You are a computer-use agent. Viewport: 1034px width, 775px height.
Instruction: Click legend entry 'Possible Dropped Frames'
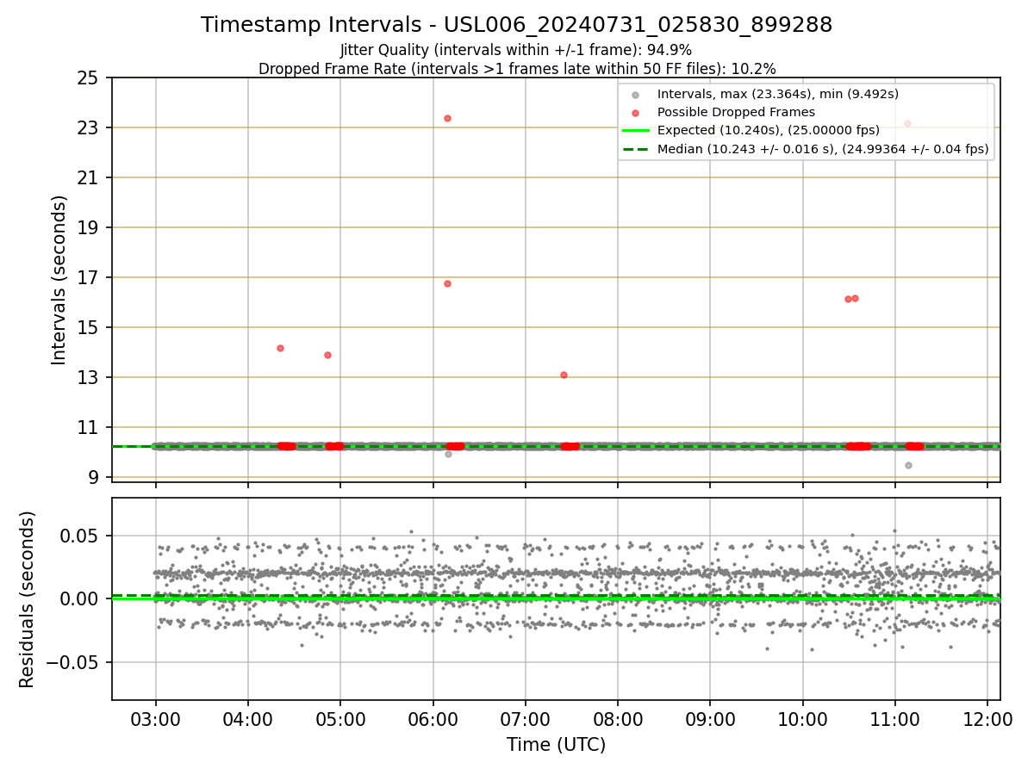click(736, 113)
